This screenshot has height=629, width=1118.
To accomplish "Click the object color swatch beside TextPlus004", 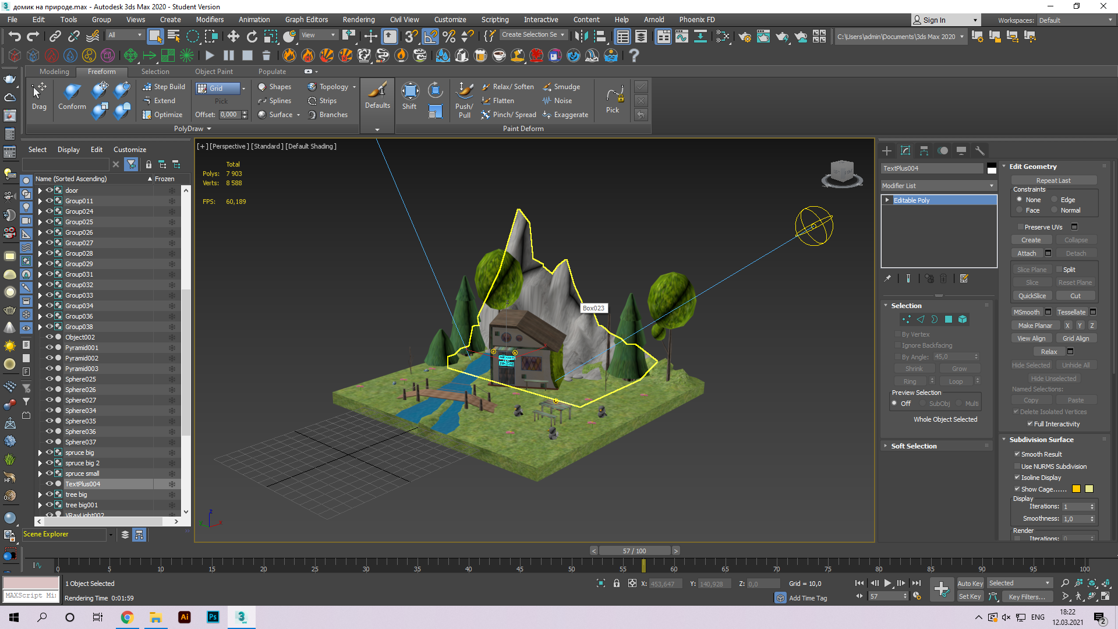I will (992, 169).
